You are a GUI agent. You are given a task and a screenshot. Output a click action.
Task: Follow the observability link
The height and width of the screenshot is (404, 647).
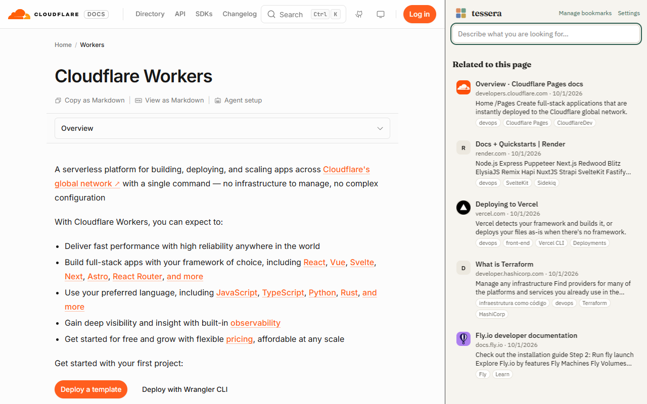click(255, 323)
